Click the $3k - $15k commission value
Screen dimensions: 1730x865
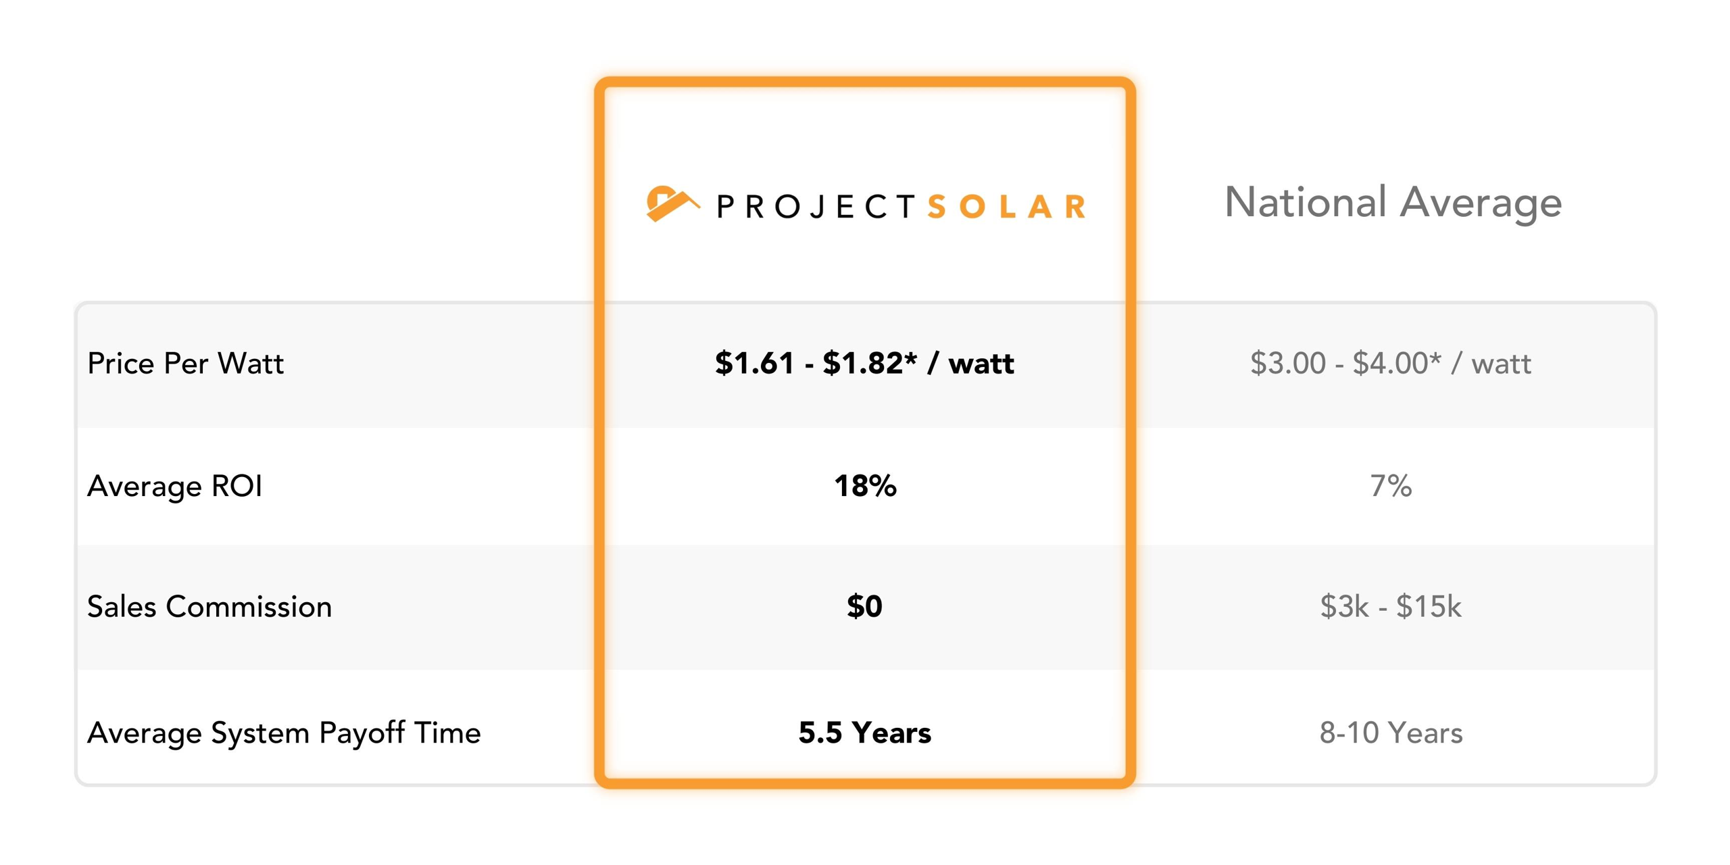pyautogui.click(x=1391, y=606)
